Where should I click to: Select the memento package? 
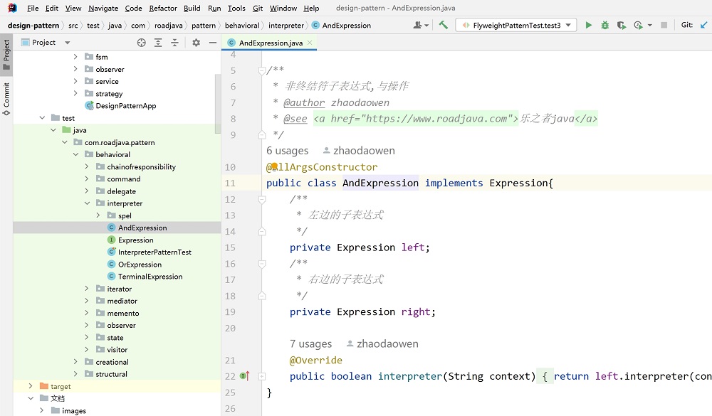tap(117, 314)
